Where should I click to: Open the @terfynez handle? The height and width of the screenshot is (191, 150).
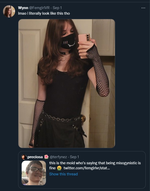(58, 157)
